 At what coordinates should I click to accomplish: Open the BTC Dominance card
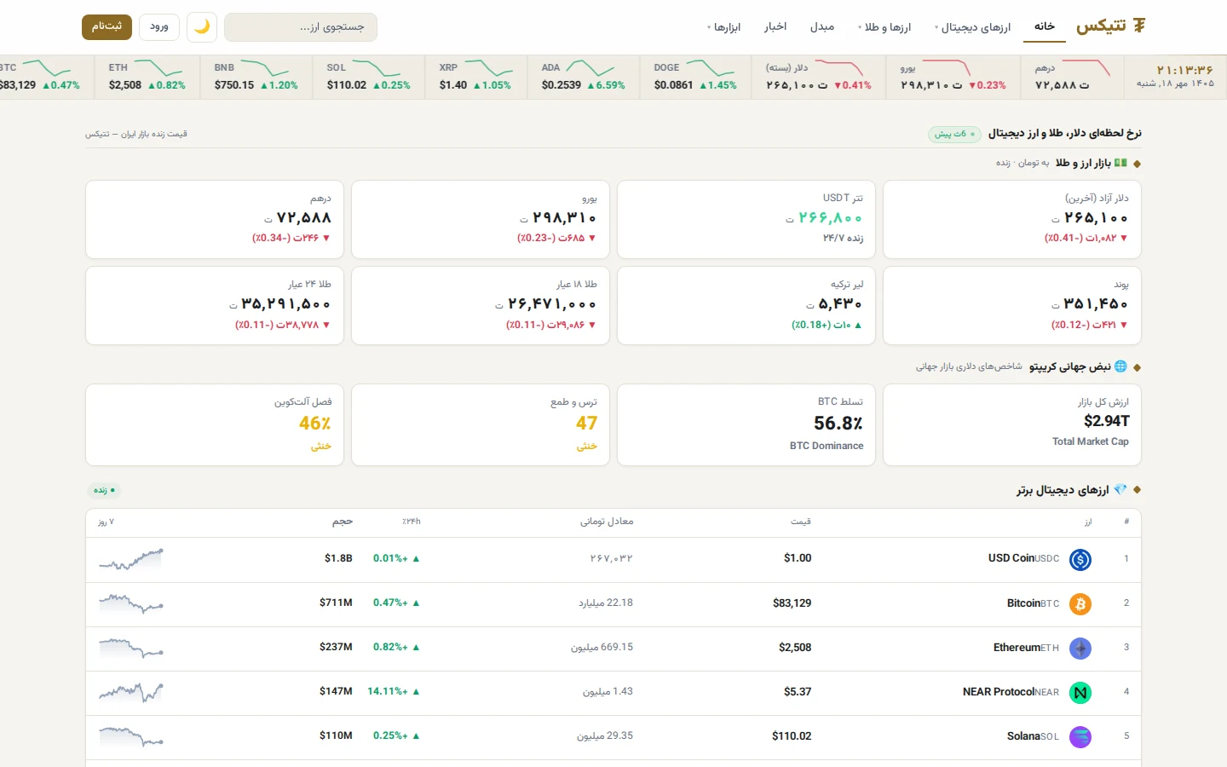[746, 425]
